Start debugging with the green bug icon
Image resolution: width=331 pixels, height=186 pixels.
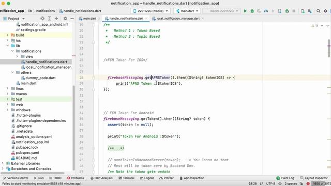pos(252,11)
